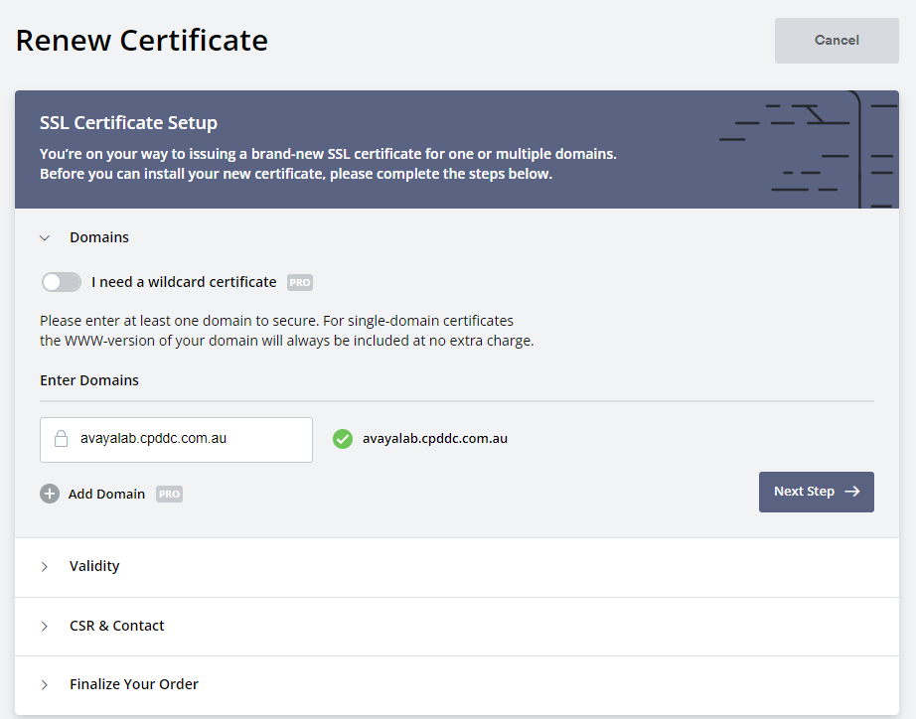Image resolution: width=916 pixels, height=719 pixels.
Task: Click the PRO badge beside wildcard certificate
Action: pyautogui.click(x=300, y=282)
